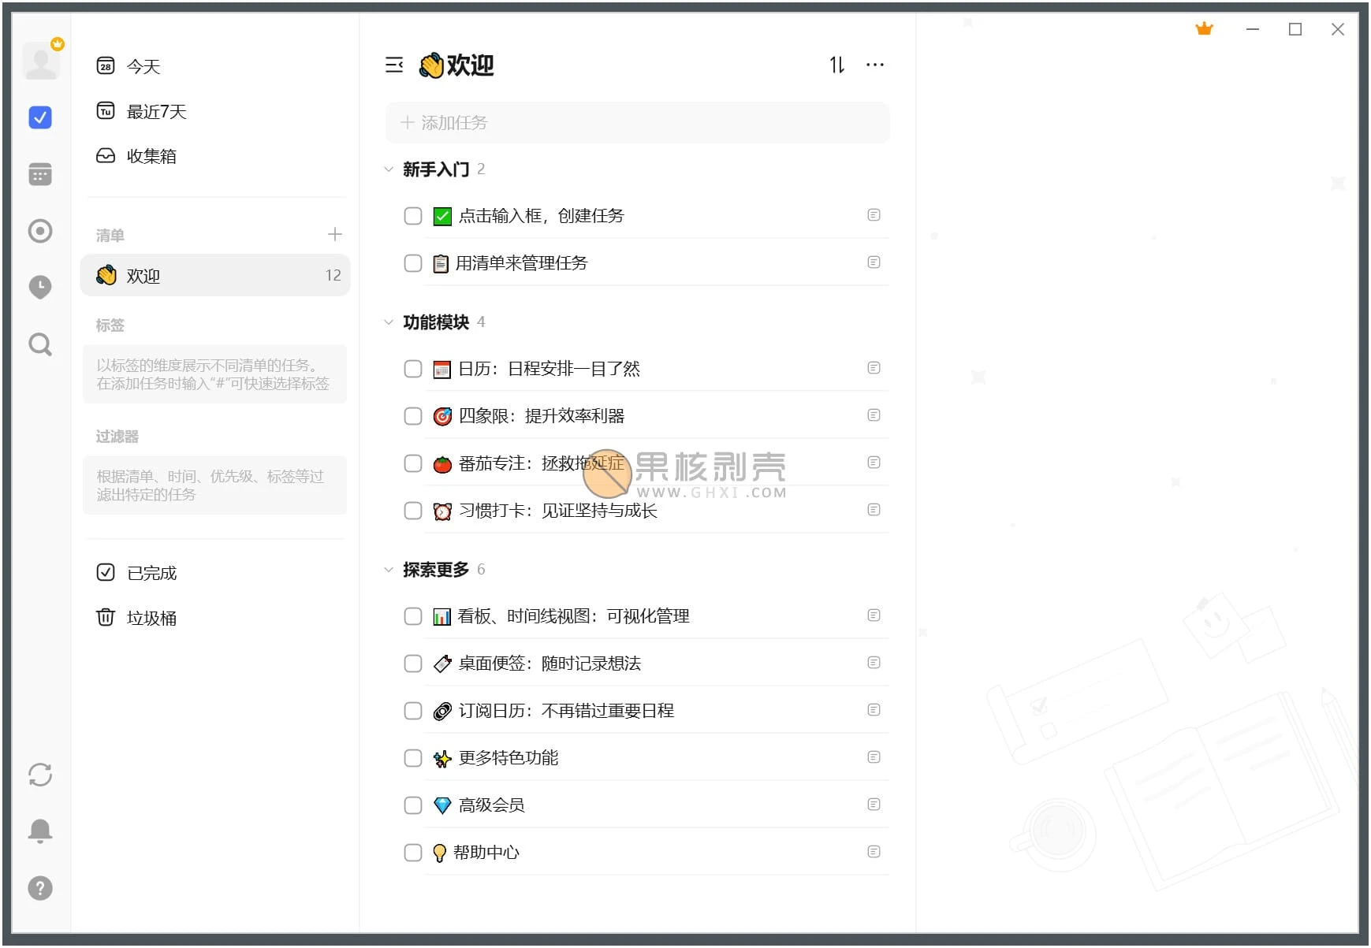Collapse the 新手入门 section

tap(388, 169)
